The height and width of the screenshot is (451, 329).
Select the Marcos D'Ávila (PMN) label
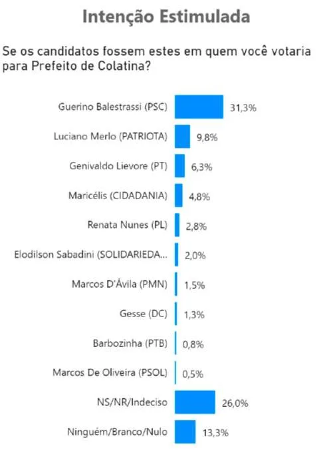120,284
